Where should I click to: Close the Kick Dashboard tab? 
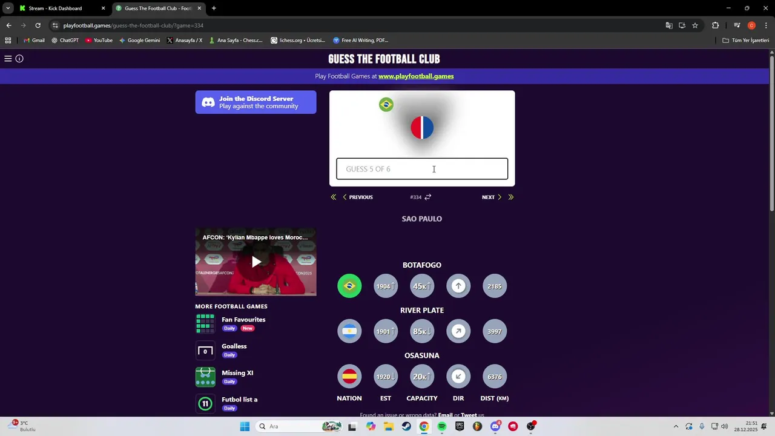coord(103,8)
